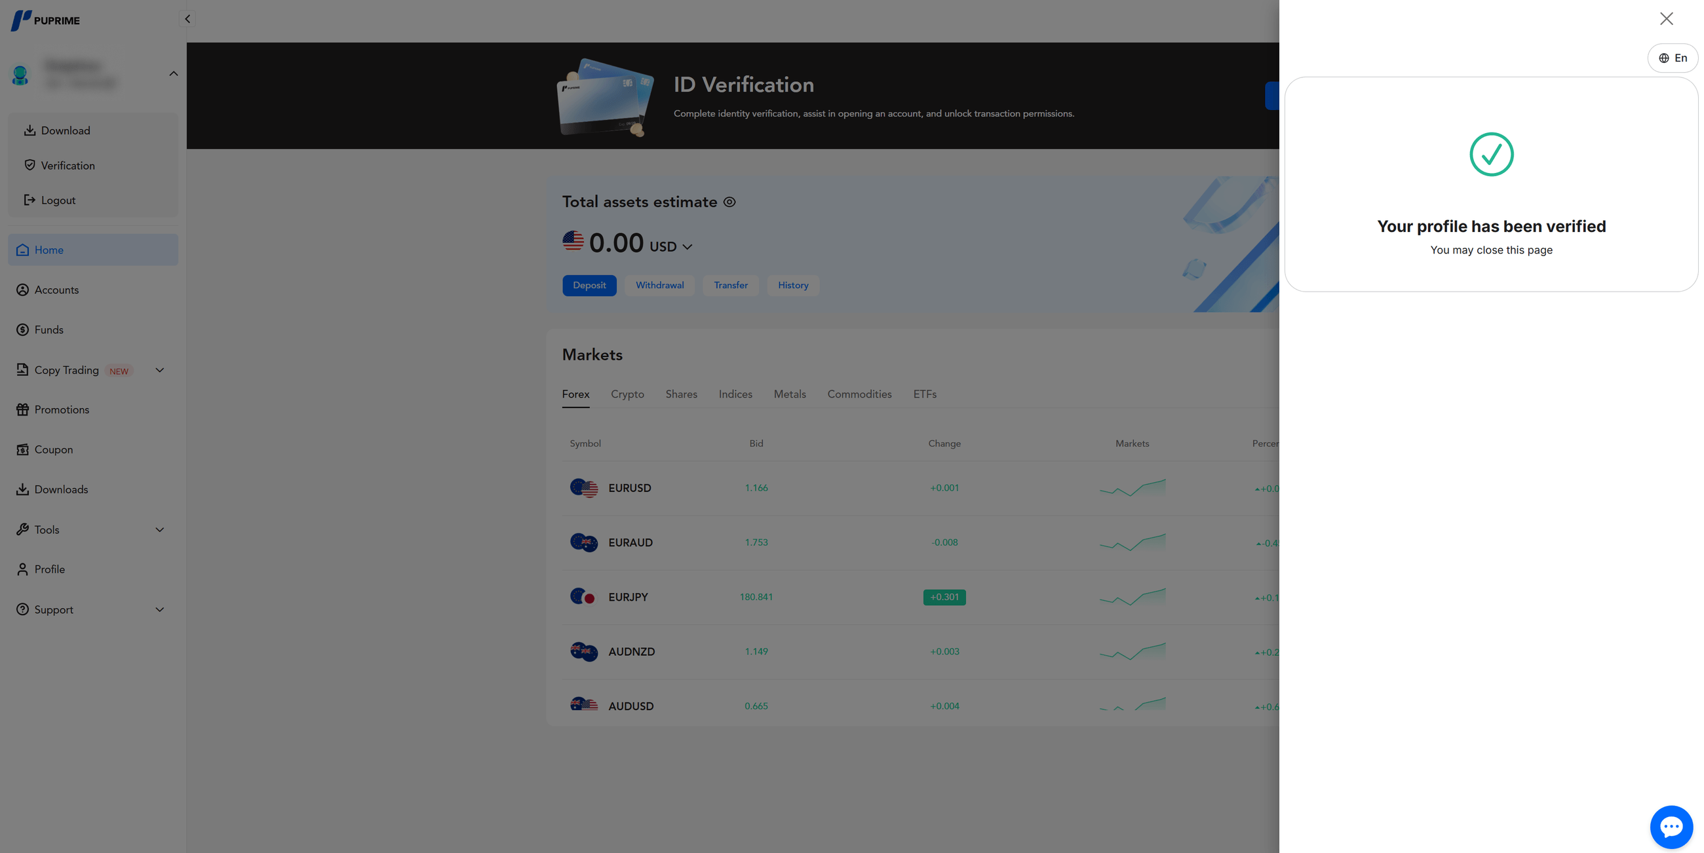This screenshot has width=1704, height=853.
Task: Open Funds from the sidebar
Action: [48, 330]
